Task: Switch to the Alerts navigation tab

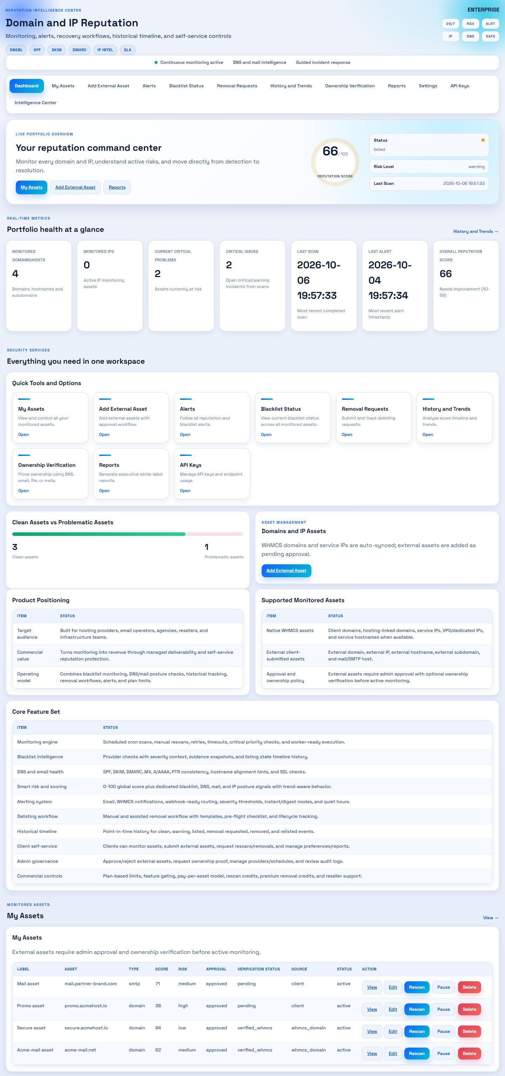Action: tap(149, 86)
